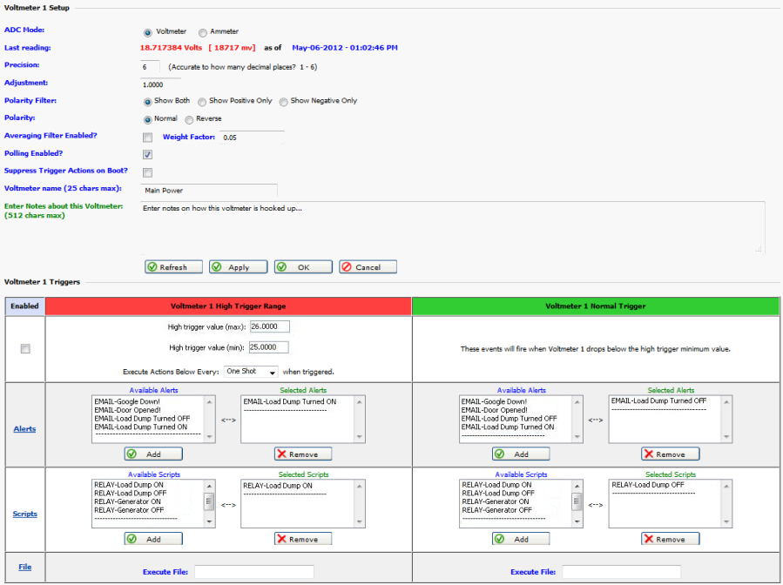Viewport: 783px width, 585px height.
Task: Select the Ammeter ADC mode
Action: tap(203, 32)
